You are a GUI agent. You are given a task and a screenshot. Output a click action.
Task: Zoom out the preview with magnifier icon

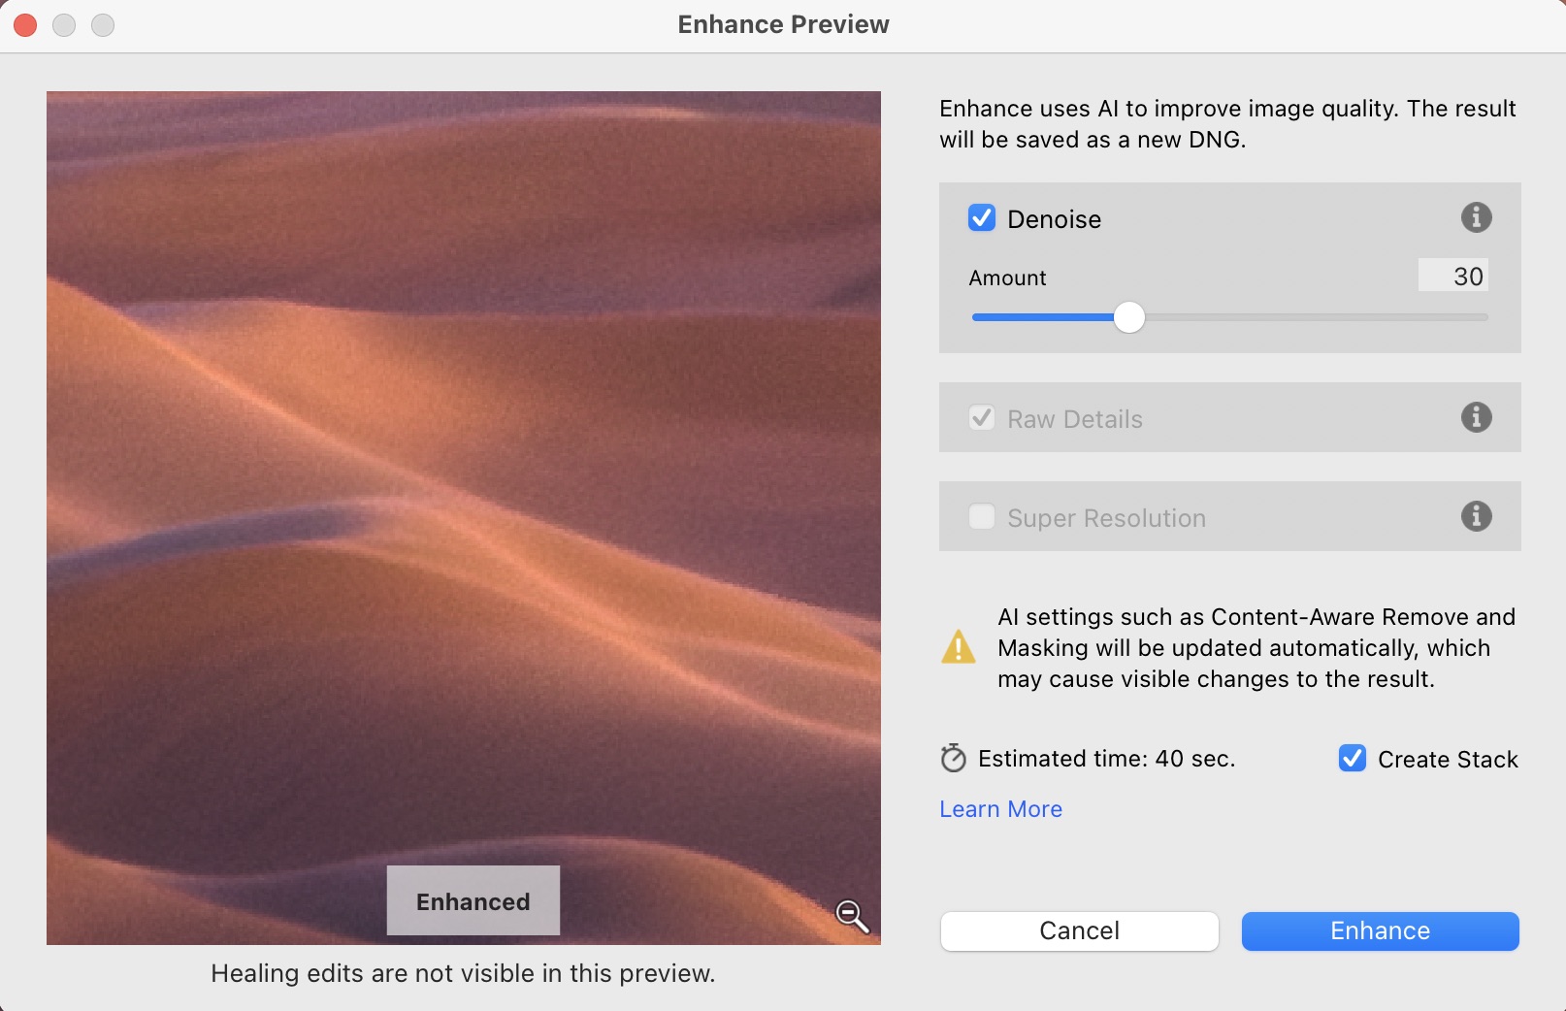[x=851, y=915]
